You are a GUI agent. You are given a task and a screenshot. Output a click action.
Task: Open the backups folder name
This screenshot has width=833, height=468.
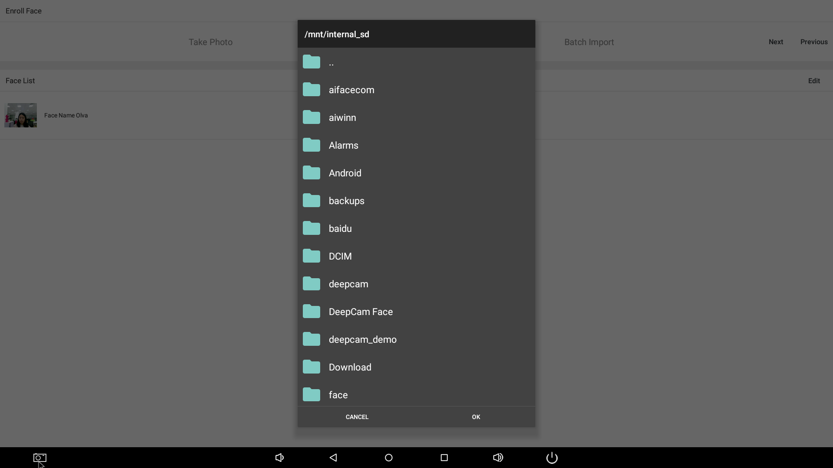pyautogui.click(x=347, y=201)
